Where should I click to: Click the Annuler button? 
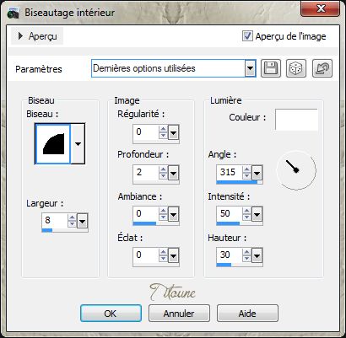(x=179, y=314)
